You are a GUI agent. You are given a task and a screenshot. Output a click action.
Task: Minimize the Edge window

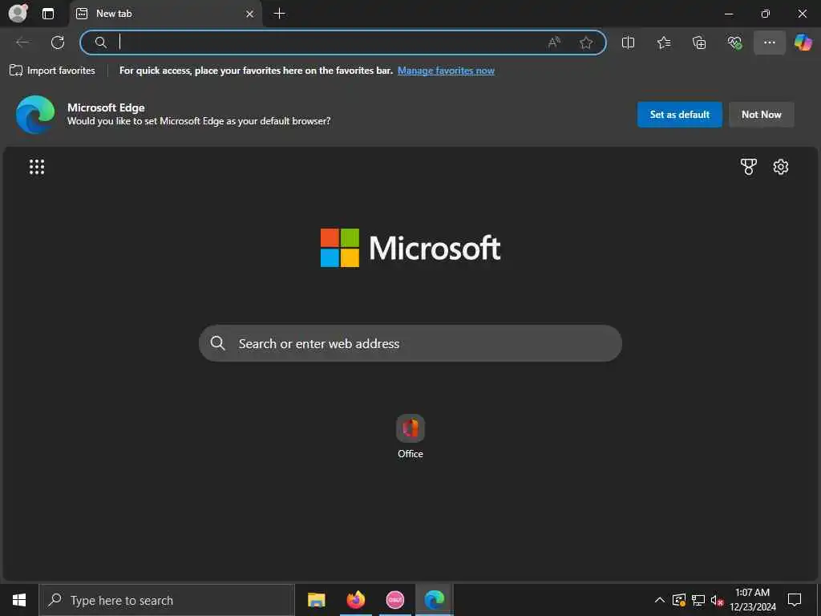tap(728, 14)
